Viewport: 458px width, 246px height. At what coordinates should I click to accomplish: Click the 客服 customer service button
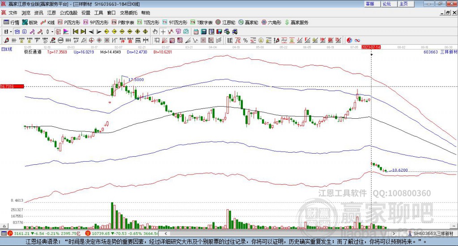tap(372, 4)
